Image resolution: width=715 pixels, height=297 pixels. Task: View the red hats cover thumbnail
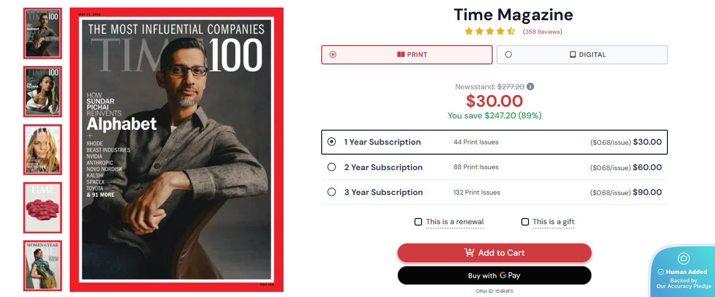coord(42,208)
